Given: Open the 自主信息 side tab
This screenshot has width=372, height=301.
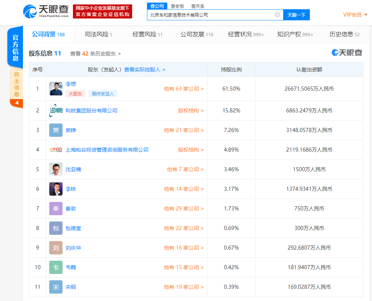Looking at the screenshot, I should 17,84.
